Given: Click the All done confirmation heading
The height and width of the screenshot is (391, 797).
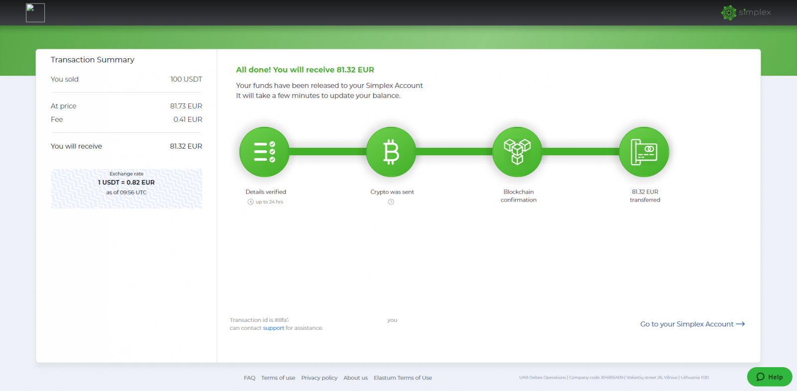Looking at the screenshot, I should coord(305,70).
